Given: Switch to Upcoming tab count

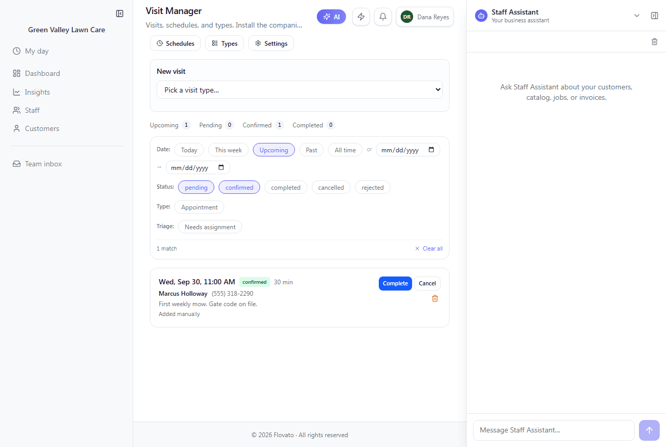Looking at the screenshot, I should [x=170, y=125].
